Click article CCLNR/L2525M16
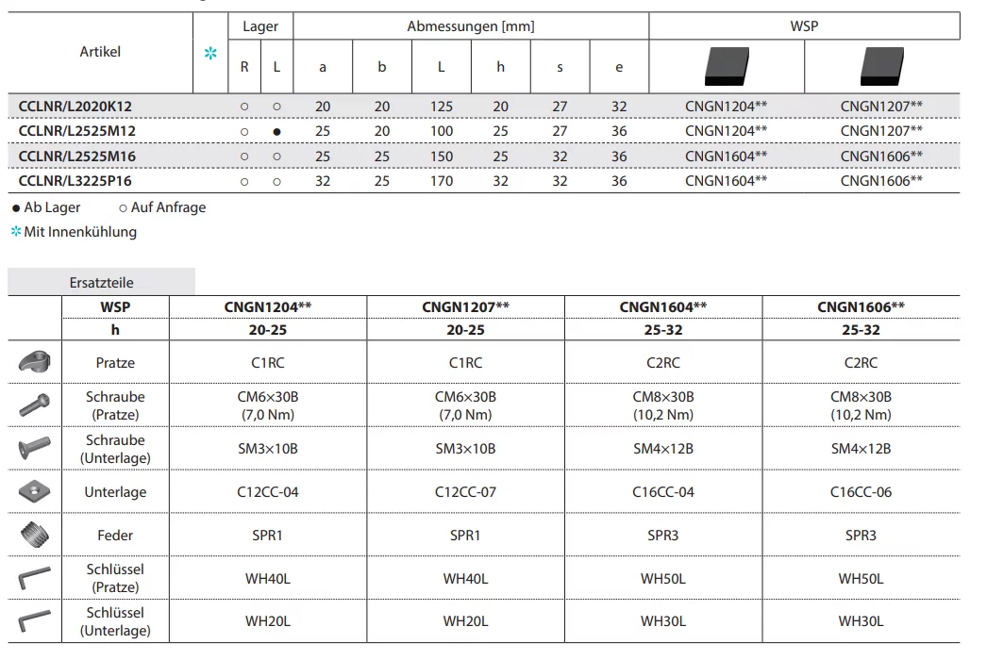Screen dimensions: 987x660 click(77, 156)
